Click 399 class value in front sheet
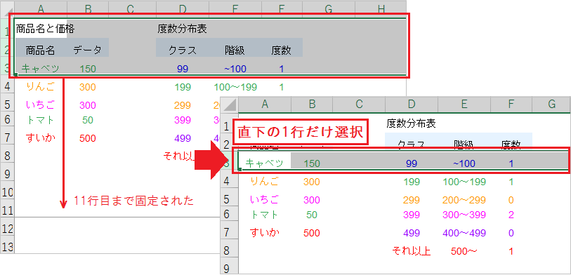The width and height of the screenshot is (571, 275). pyautogui.click(x=412, y=215)
